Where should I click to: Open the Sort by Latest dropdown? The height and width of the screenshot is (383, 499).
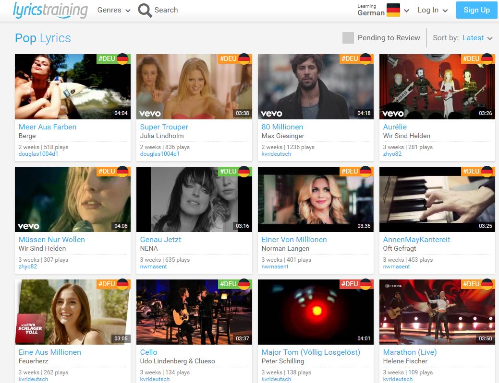click(x=477, y=38)
